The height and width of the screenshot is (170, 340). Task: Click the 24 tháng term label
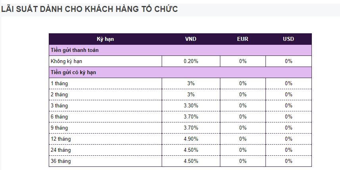tap(61, 150)
